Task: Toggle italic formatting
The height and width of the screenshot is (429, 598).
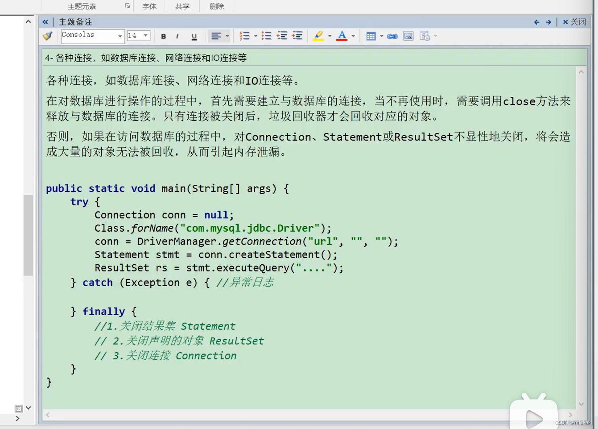Action: (x=177, y=36)
